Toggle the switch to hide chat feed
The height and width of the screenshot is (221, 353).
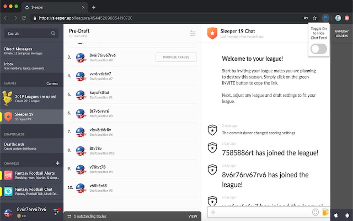pyautogui.click(x=318, y=49)
